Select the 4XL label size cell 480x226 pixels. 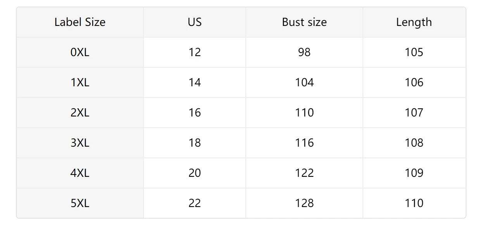[x=80, y=173]
